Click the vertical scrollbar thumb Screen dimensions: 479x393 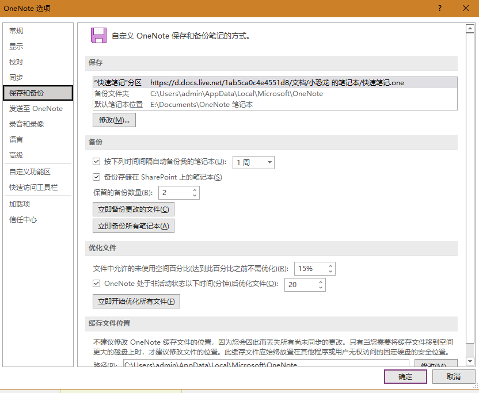coord(470,188)
